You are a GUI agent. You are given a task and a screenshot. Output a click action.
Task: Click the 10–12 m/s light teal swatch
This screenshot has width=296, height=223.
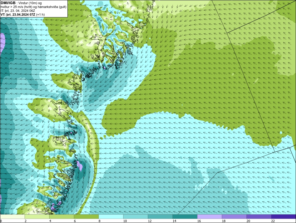coord(136,216)
